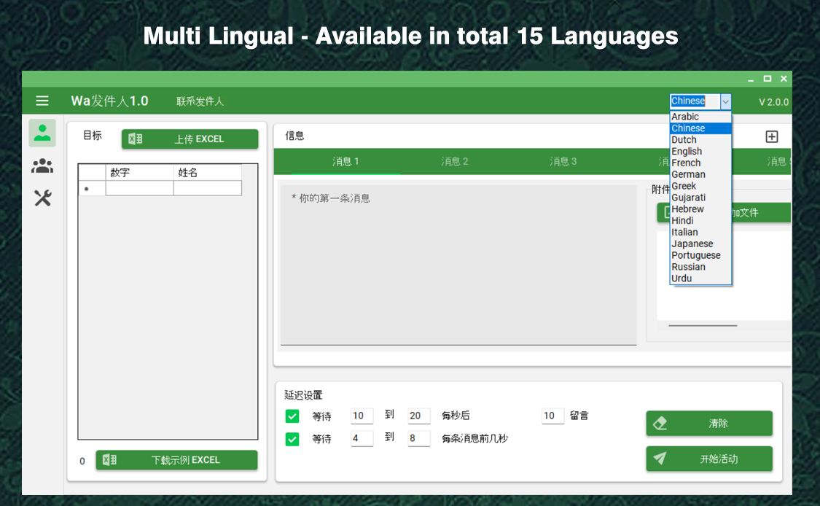Click the attachment icon on 添加文件 button
The image size is (820, 506).
(665, 212)
